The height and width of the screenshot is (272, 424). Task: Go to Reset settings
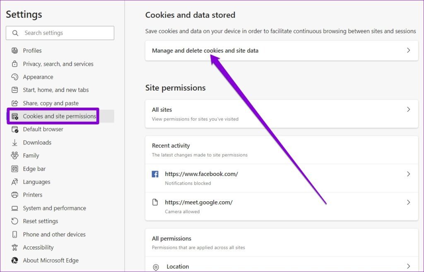pos(40,221)
